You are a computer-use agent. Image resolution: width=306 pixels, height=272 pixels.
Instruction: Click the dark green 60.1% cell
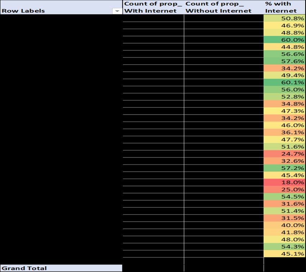284,83
